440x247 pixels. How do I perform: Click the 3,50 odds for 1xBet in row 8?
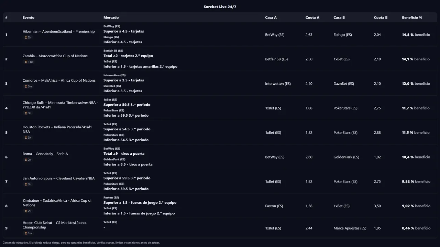coord(377,206)
